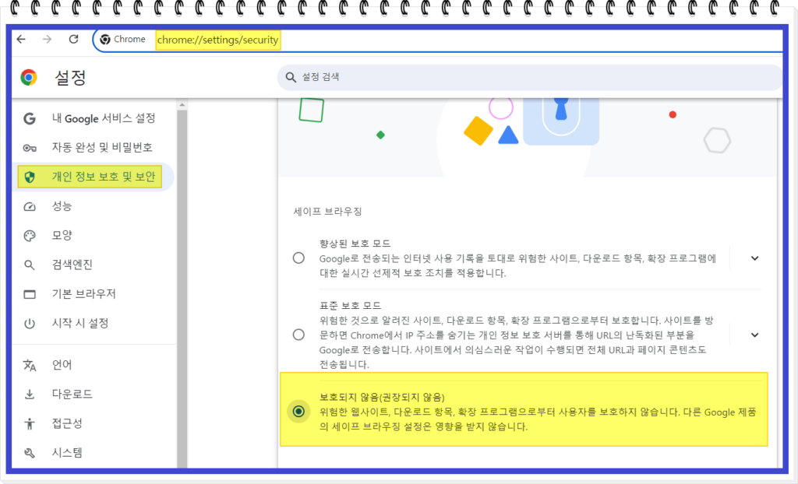Click the download icon for 다운로드

pyautogui.click(x=30, y=394)
